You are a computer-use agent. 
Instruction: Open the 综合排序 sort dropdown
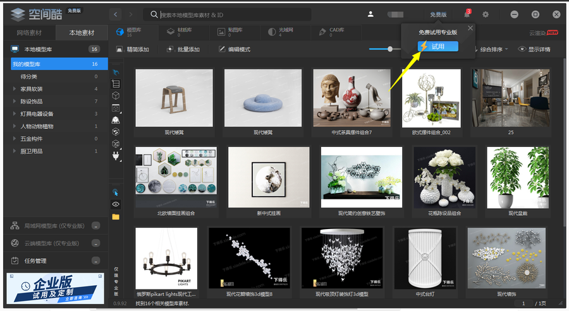[492, 49]
